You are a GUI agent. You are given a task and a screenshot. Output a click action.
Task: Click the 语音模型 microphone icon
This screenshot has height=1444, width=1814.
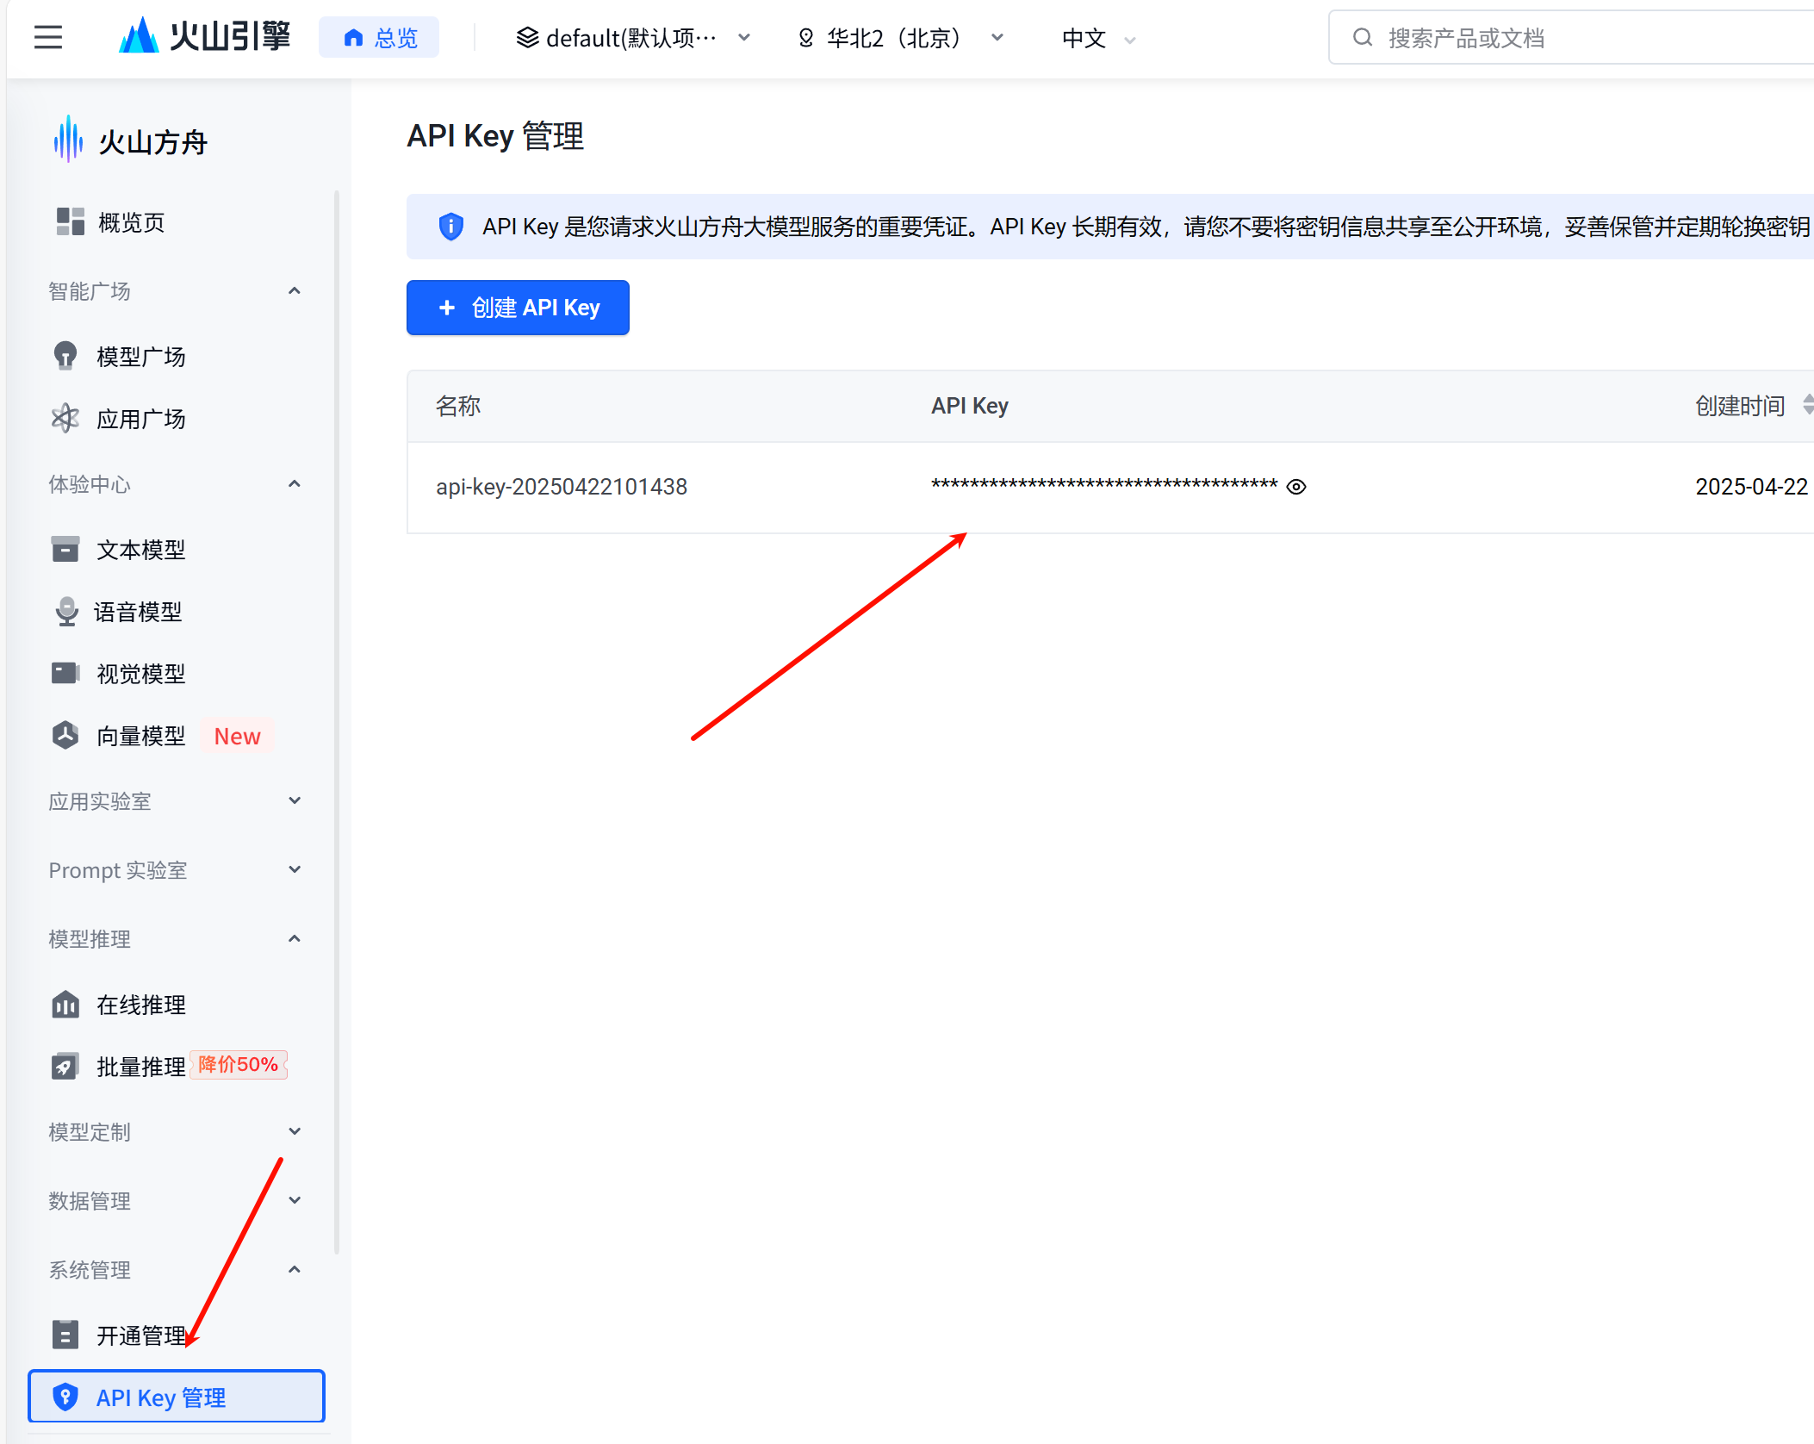66,612
